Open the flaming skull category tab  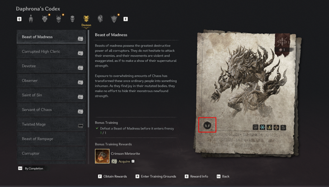[x=100, y=19]
